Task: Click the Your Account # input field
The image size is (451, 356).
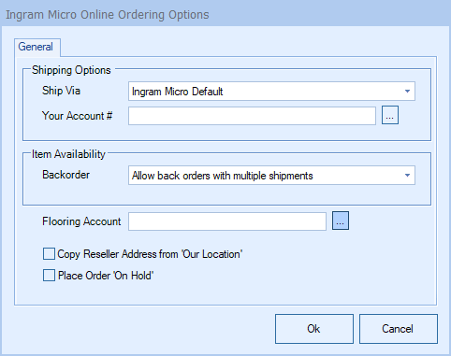Action: 252,116
